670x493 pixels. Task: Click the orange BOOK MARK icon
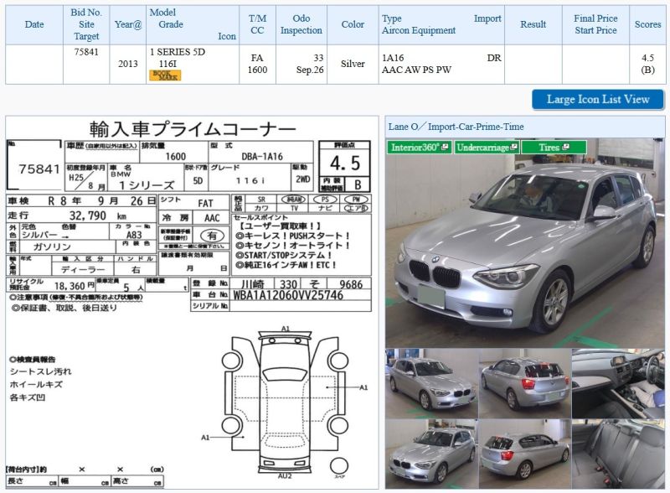pos(165,75)
